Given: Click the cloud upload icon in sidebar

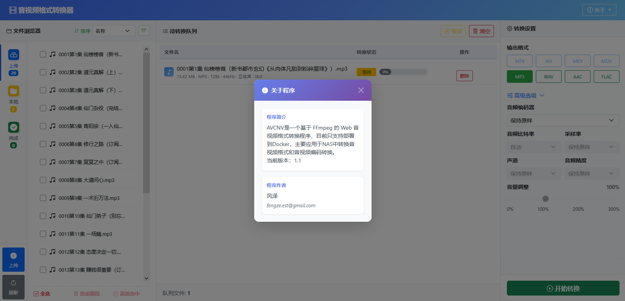Looking at the screenshot, I should point(13,55).
